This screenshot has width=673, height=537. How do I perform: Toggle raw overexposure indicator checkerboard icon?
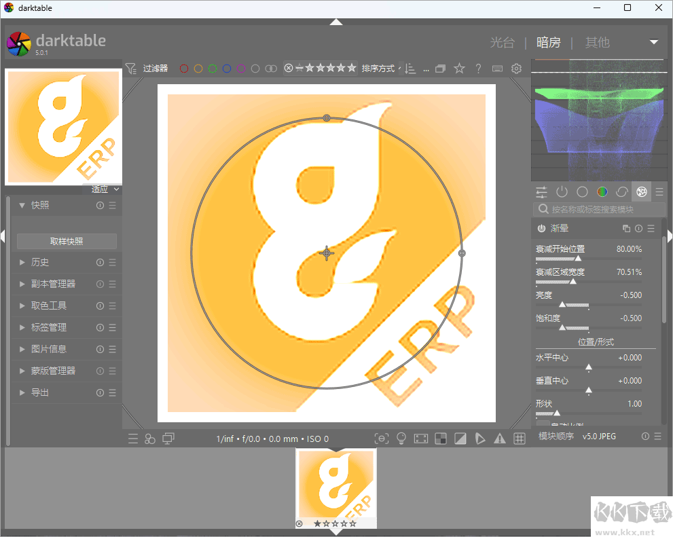click(x=440, y=439)
